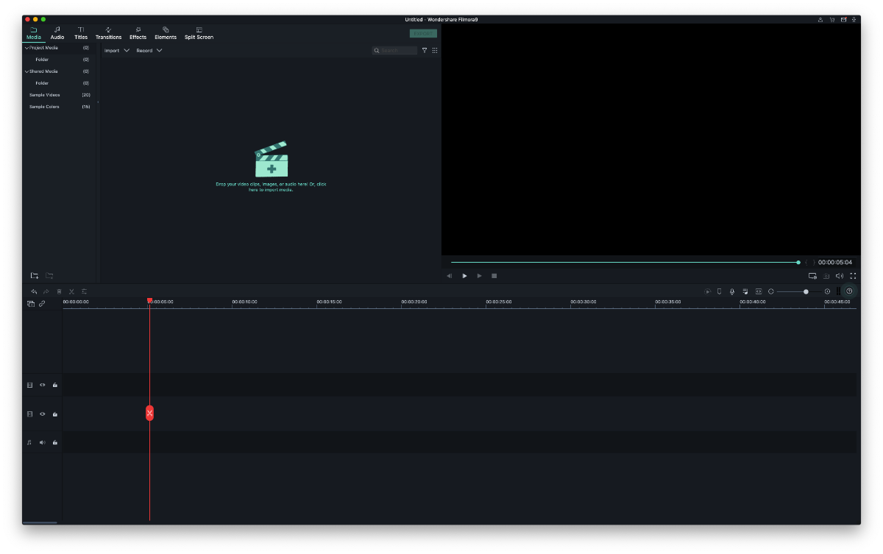
Task: Click the undo arrow in timeline toolbar
Action: (x=34, y=291)
